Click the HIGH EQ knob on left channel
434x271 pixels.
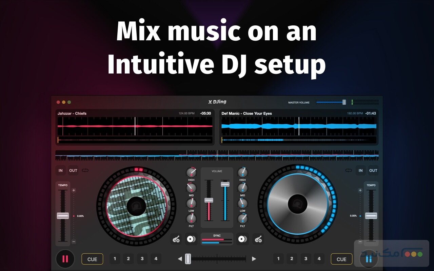[x=191, y=173]
